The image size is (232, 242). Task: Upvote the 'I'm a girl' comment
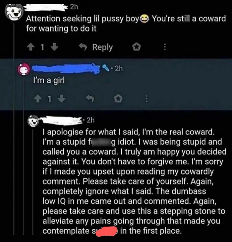(37, 99)
